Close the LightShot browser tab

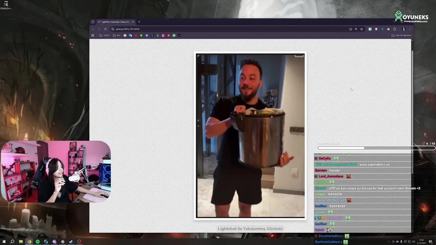pos(133,22)
